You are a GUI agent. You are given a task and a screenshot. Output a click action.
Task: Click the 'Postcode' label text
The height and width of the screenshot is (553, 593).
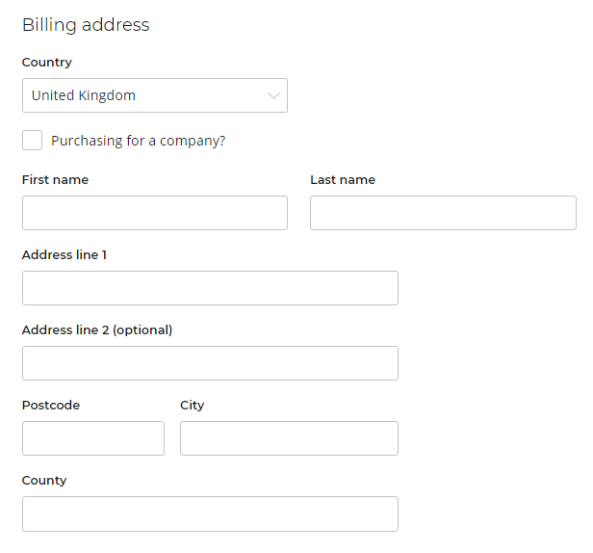coord(51,406)
